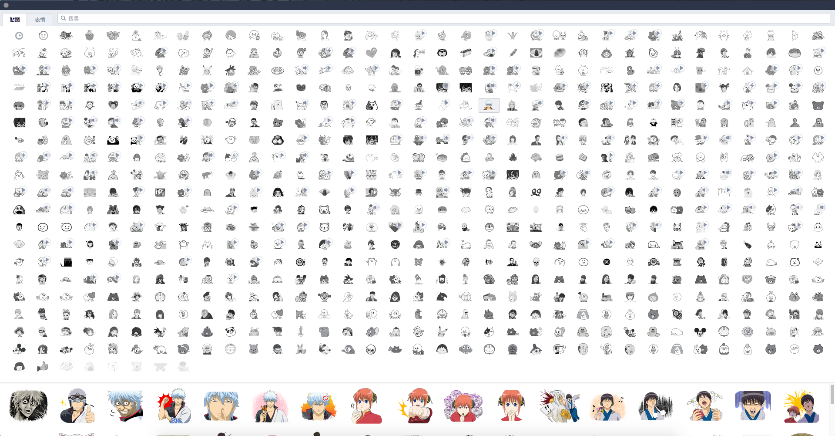This screenshot has width=835, height=436.
Task: Select the alarm clock character pack
Action: (90, 105)
